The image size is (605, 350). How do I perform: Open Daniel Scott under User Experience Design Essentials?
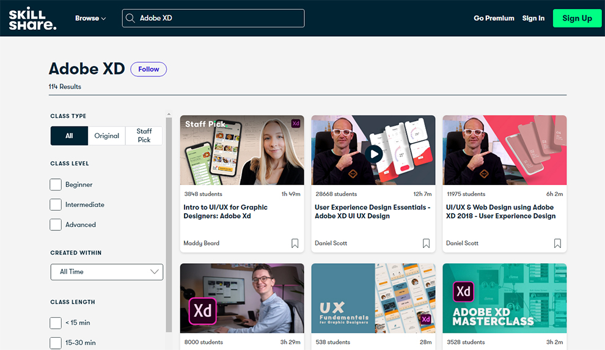point(331,243)
